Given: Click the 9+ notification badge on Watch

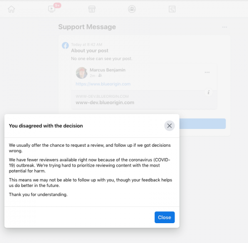Looking at the screenshot, I should click(x=57, y=5).
